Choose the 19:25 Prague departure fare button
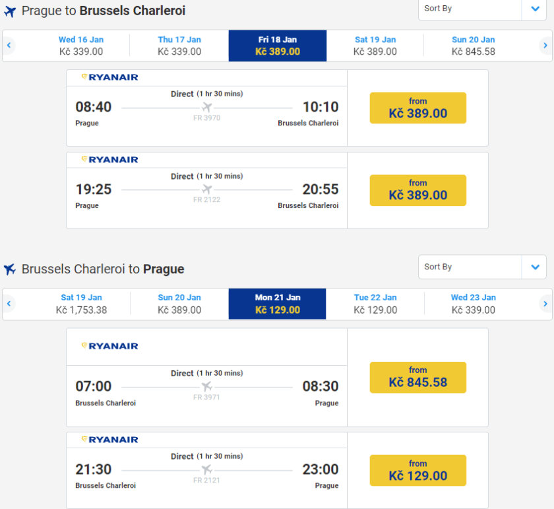Viewport: 554px width, 509px height. (x=417, y=190)
